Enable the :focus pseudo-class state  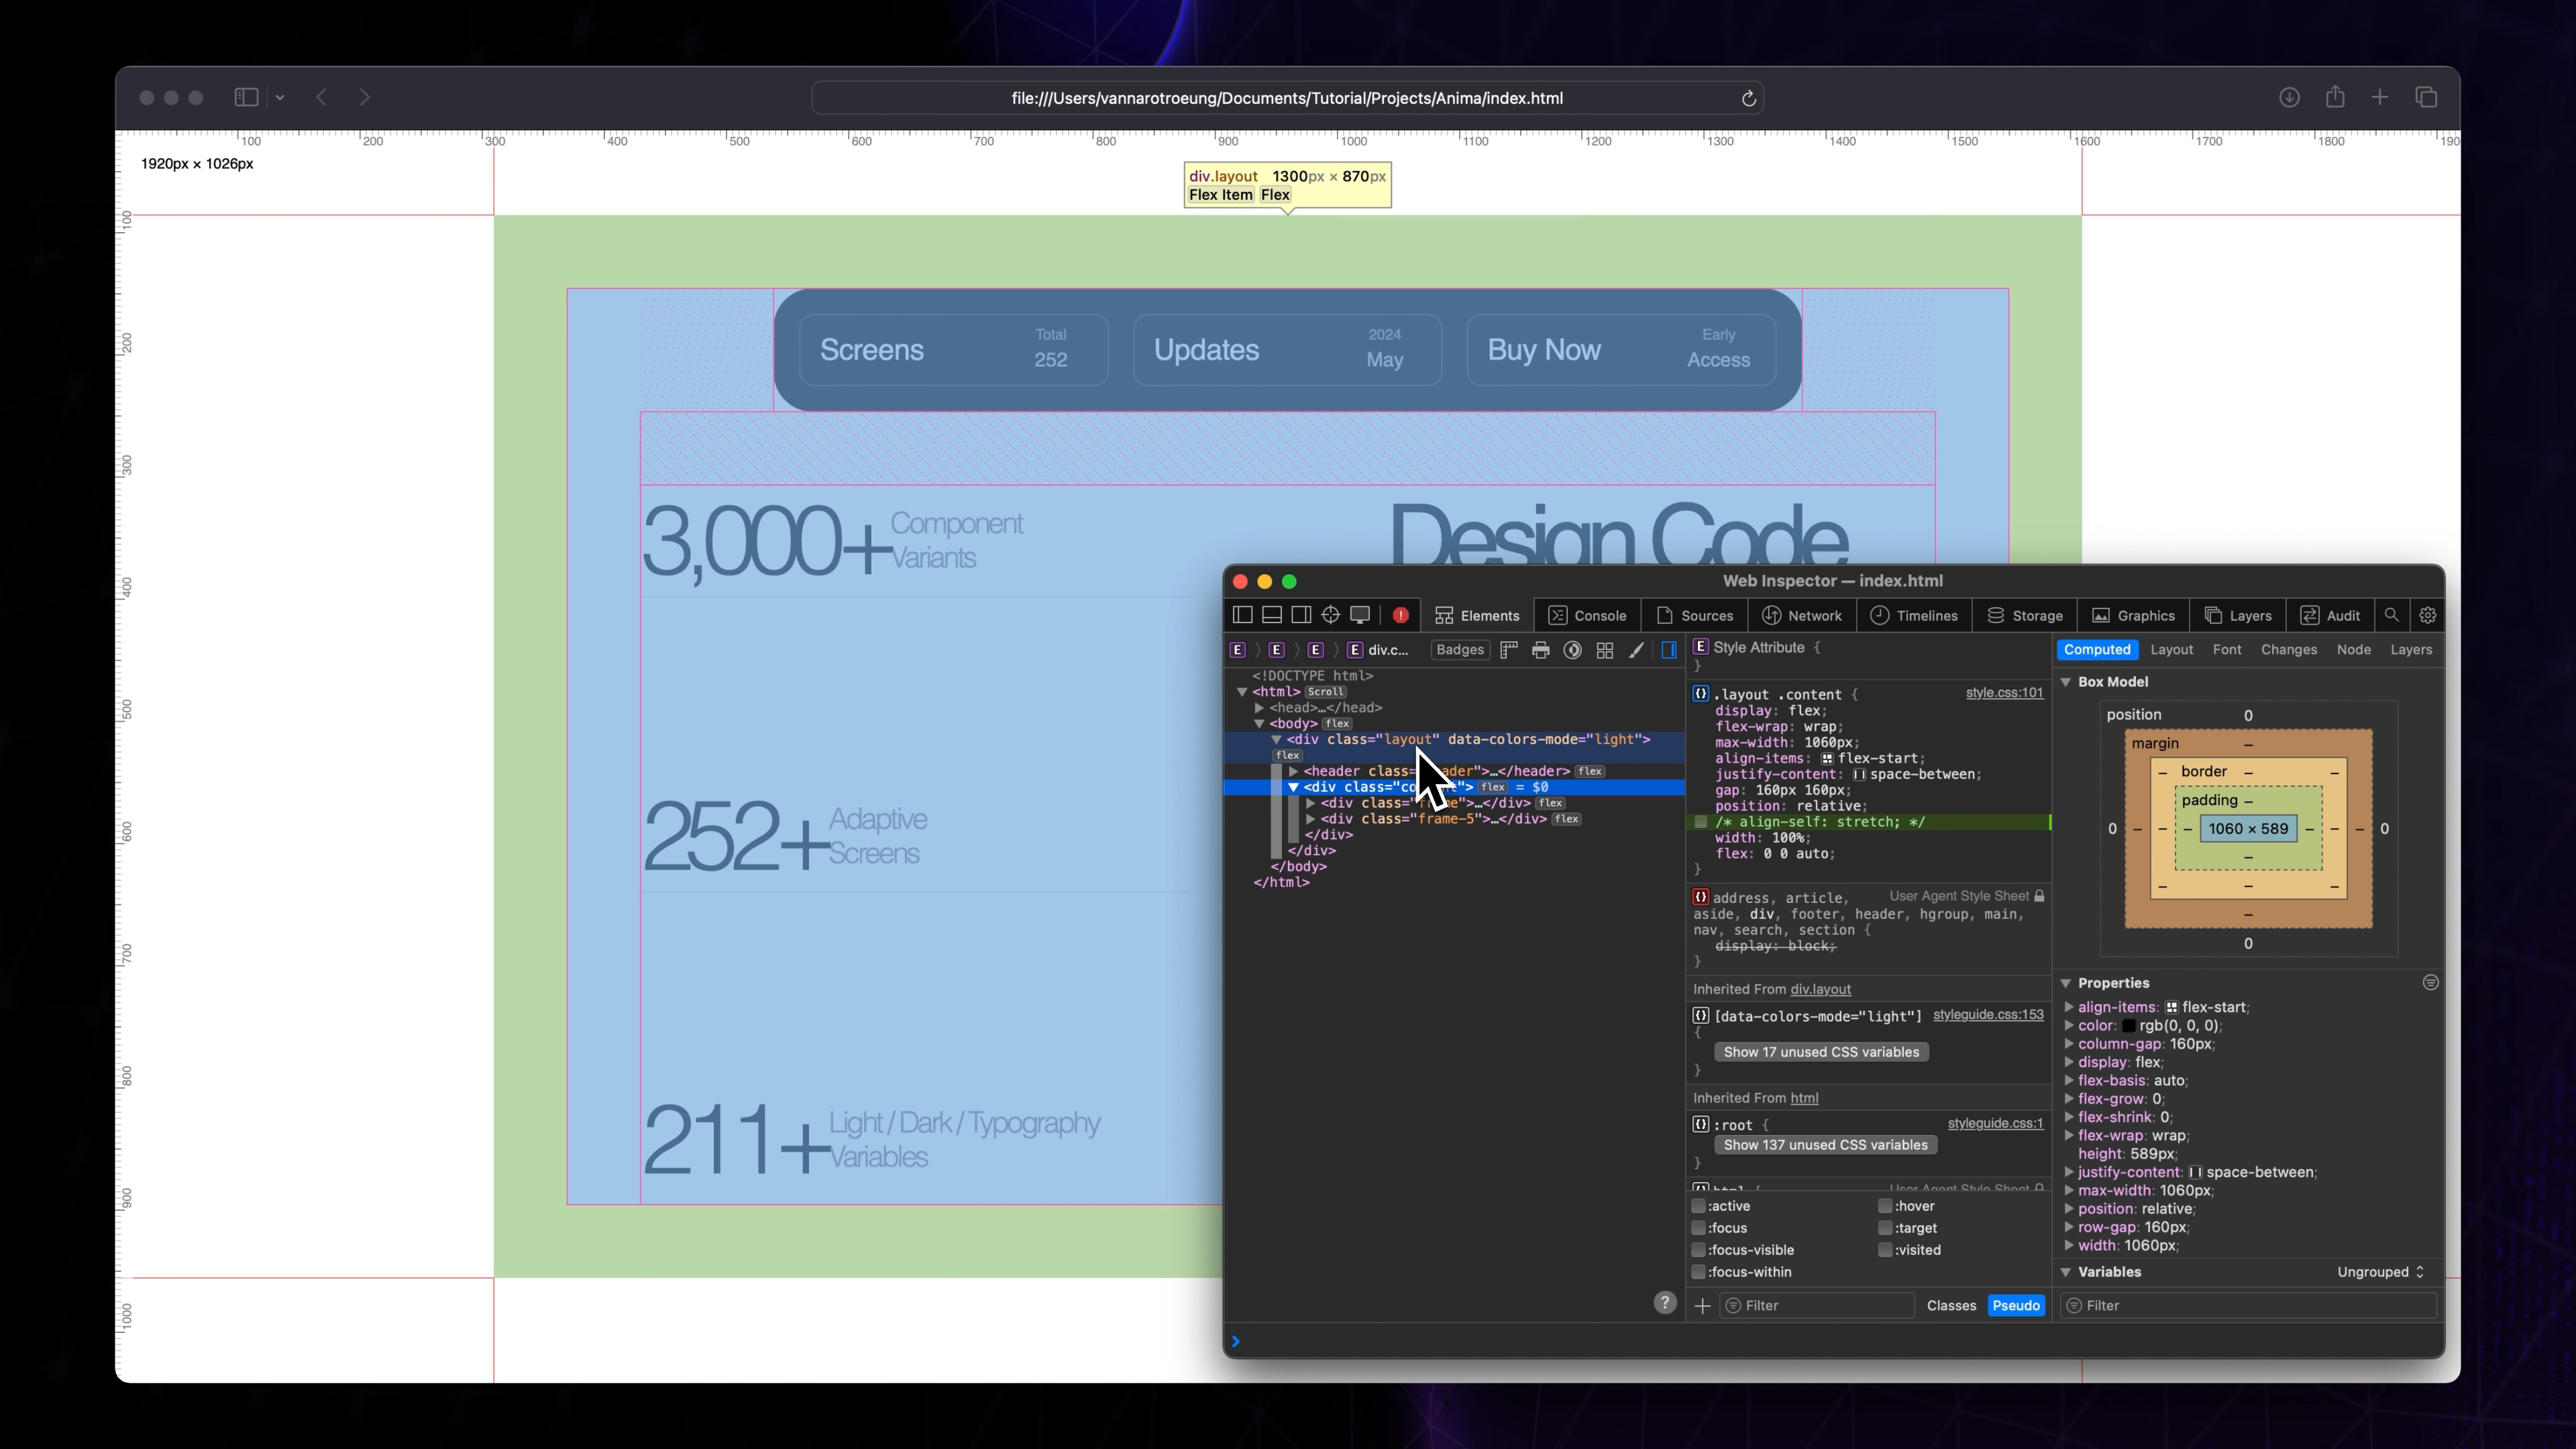tap(1699, 1228)
